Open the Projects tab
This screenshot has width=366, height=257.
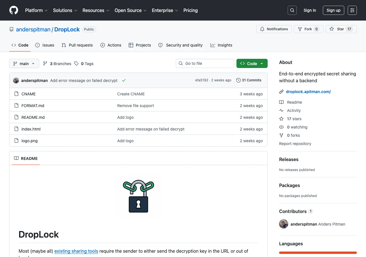140,45
